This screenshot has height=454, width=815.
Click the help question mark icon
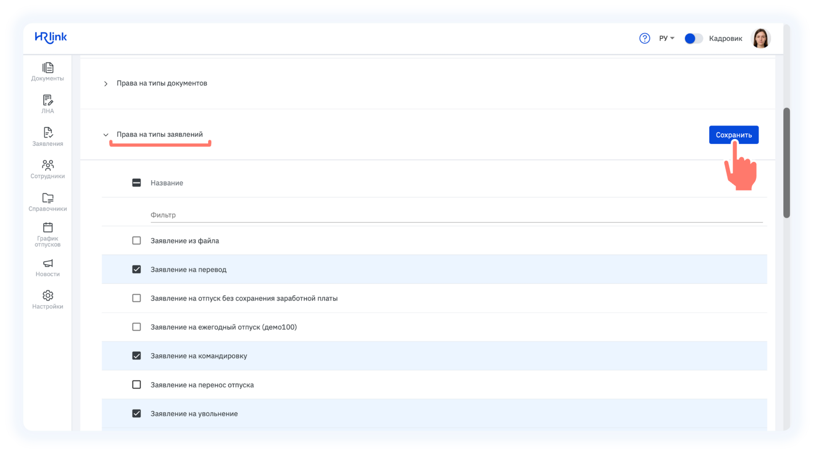click(644, 38)
